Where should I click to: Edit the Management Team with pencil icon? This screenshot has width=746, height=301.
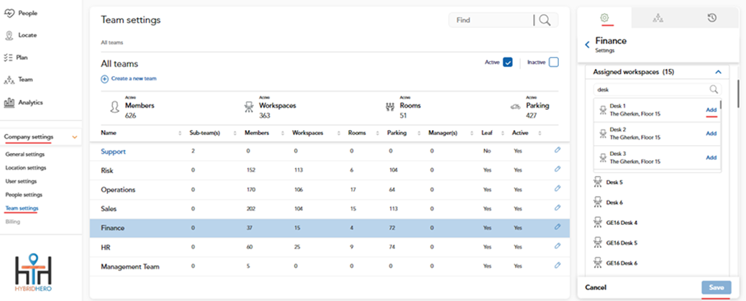coord(558,265)
